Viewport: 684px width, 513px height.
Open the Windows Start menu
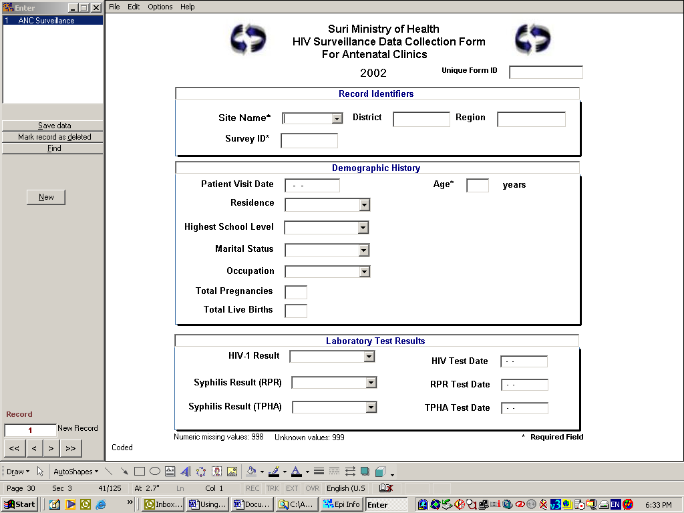(20, 504)
